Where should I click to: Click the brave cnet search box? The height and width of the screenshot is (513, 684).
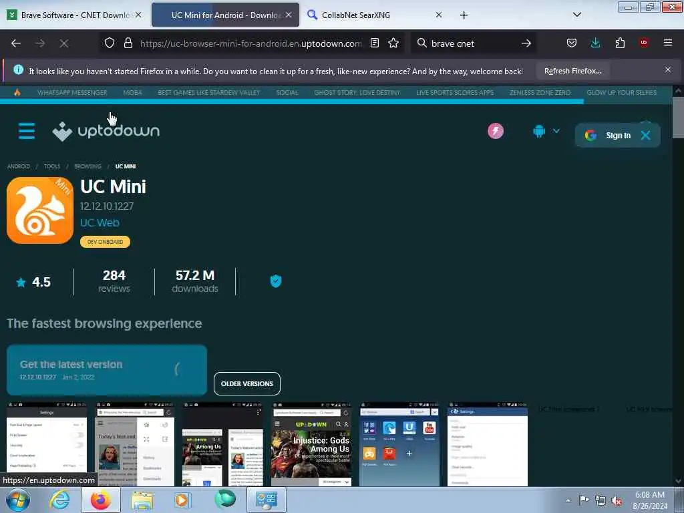(x=474, y=43)
